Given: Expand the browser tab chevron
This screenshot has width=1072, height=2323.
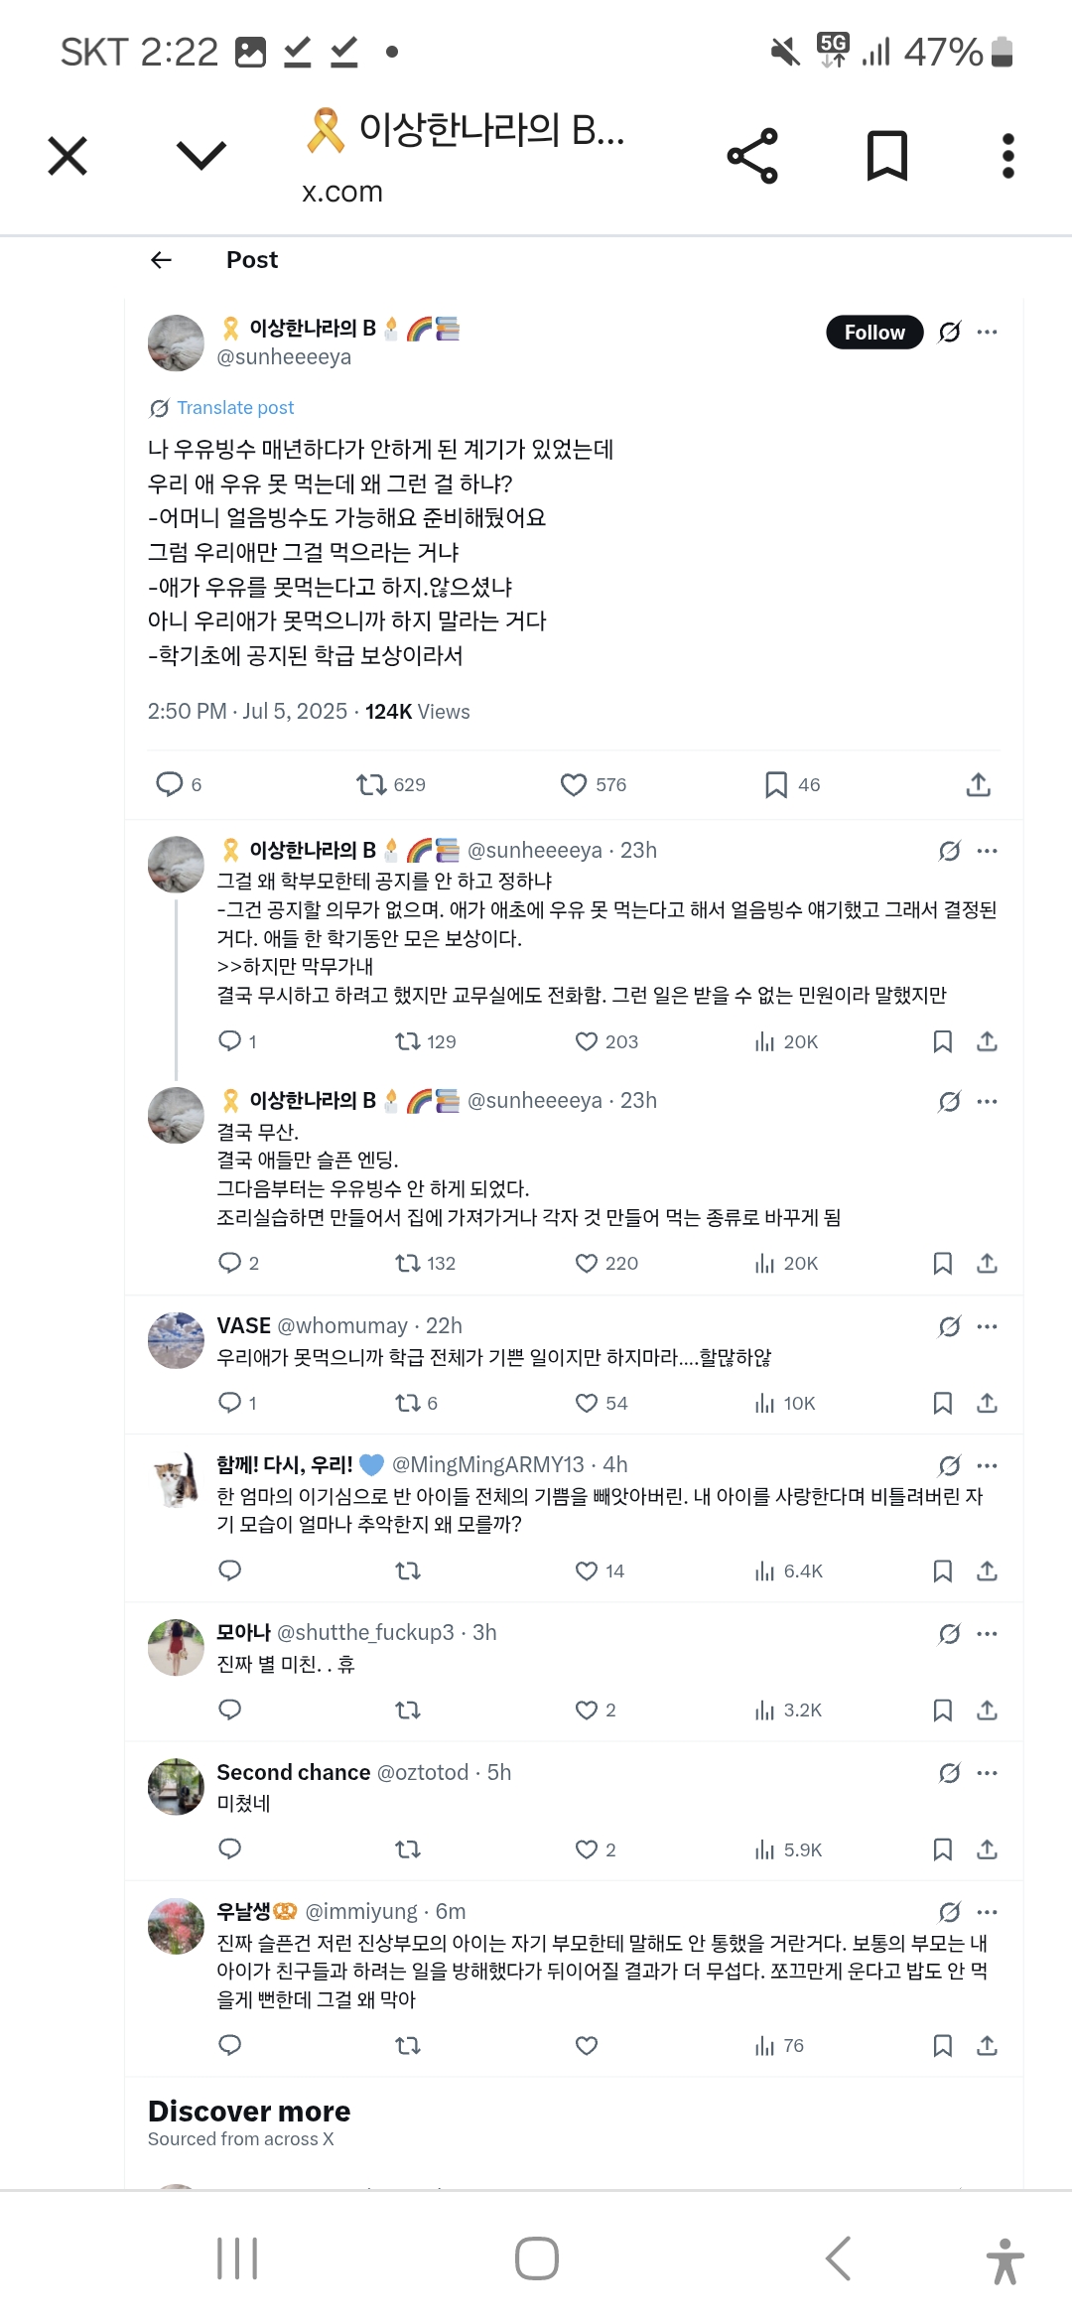Looking at the screenshot, I should [x=201, y=155].
